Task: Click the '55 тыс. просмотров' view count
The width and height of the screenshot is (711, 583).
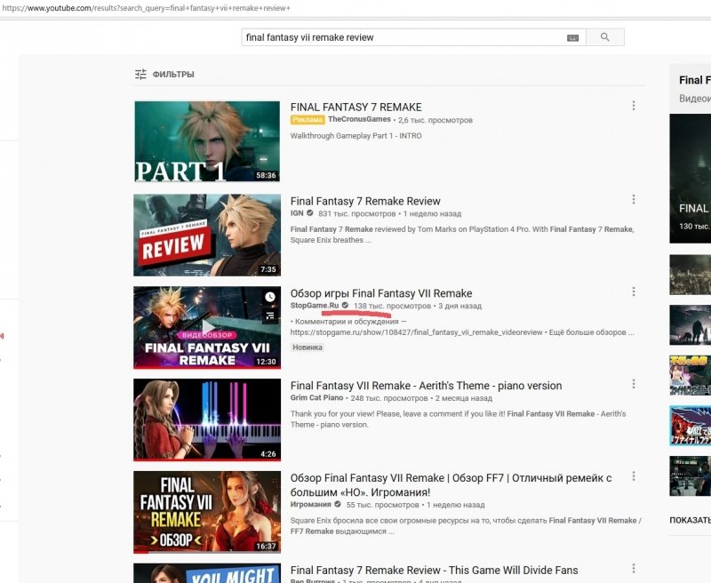Action: pos(383,505)
